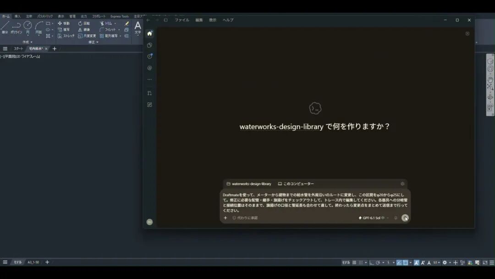Click the microphone icon in the prompt box
Image resolution: width=495 pixels, height=279 pixels.
coord(396,218)
